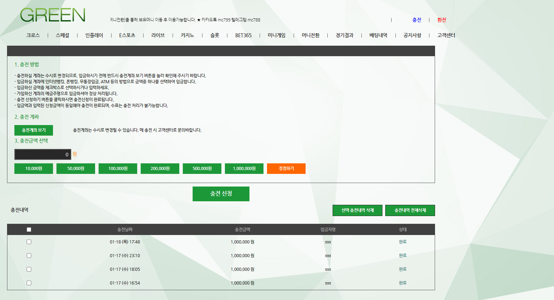Check the 01-18 17:48 deposit row
The width and height of the screenshot is (554, 300).
point(29,242)
